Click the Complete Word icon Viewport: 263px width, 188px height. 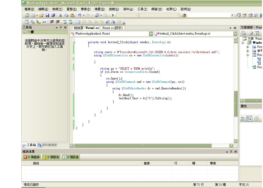44,22
